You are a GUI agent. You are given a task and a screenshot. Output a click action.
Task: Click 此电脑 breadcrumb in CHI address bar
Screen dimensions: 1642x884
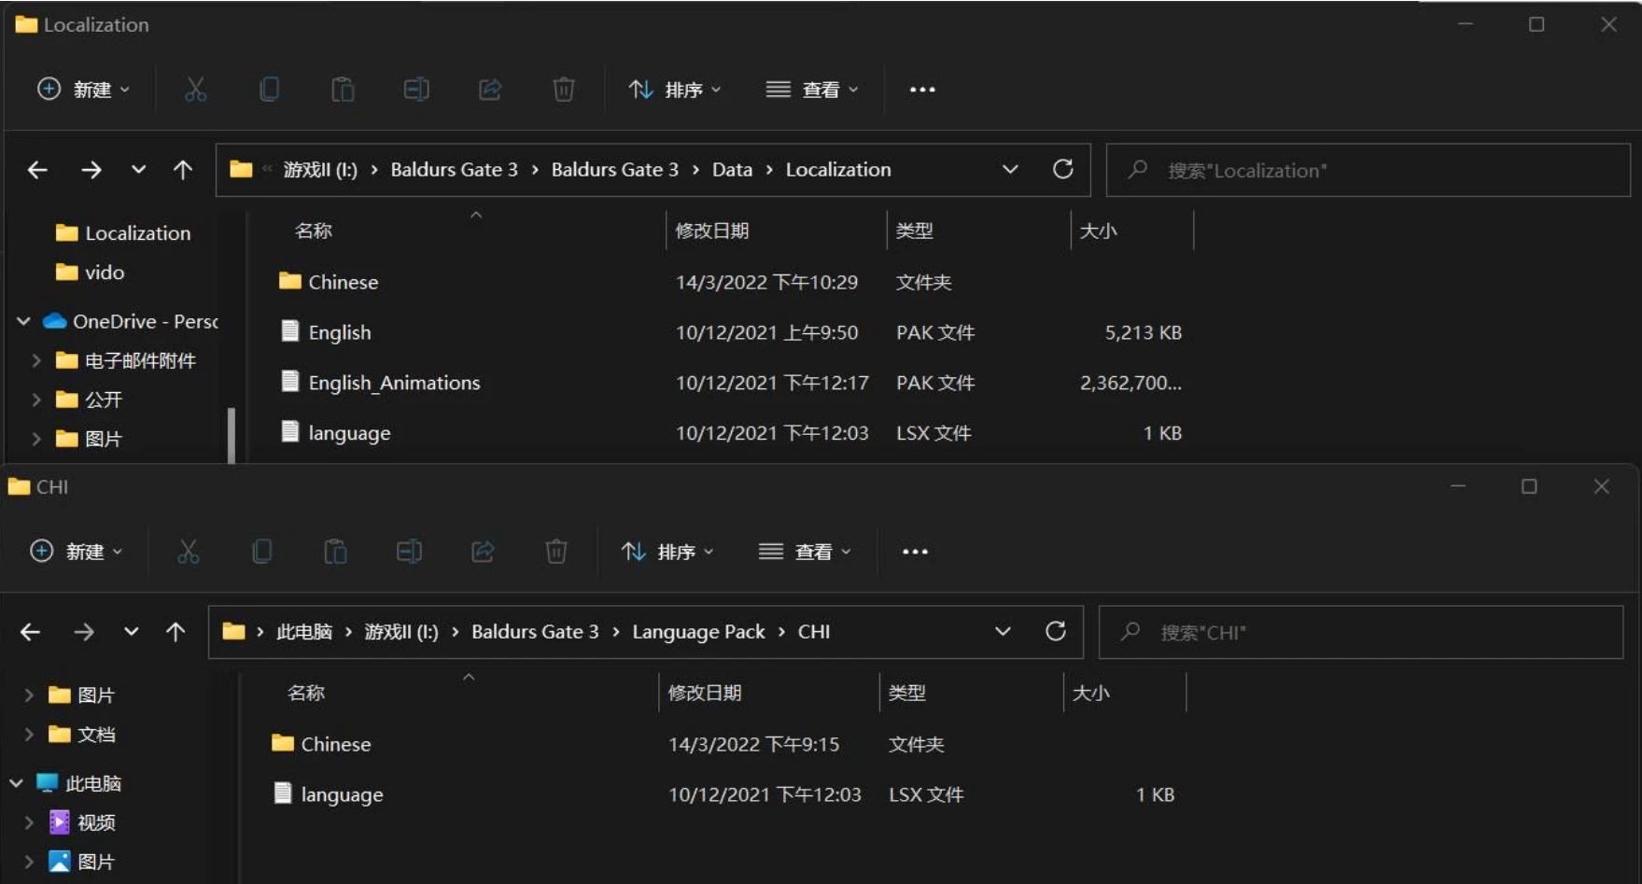click(x=304, y=632)
